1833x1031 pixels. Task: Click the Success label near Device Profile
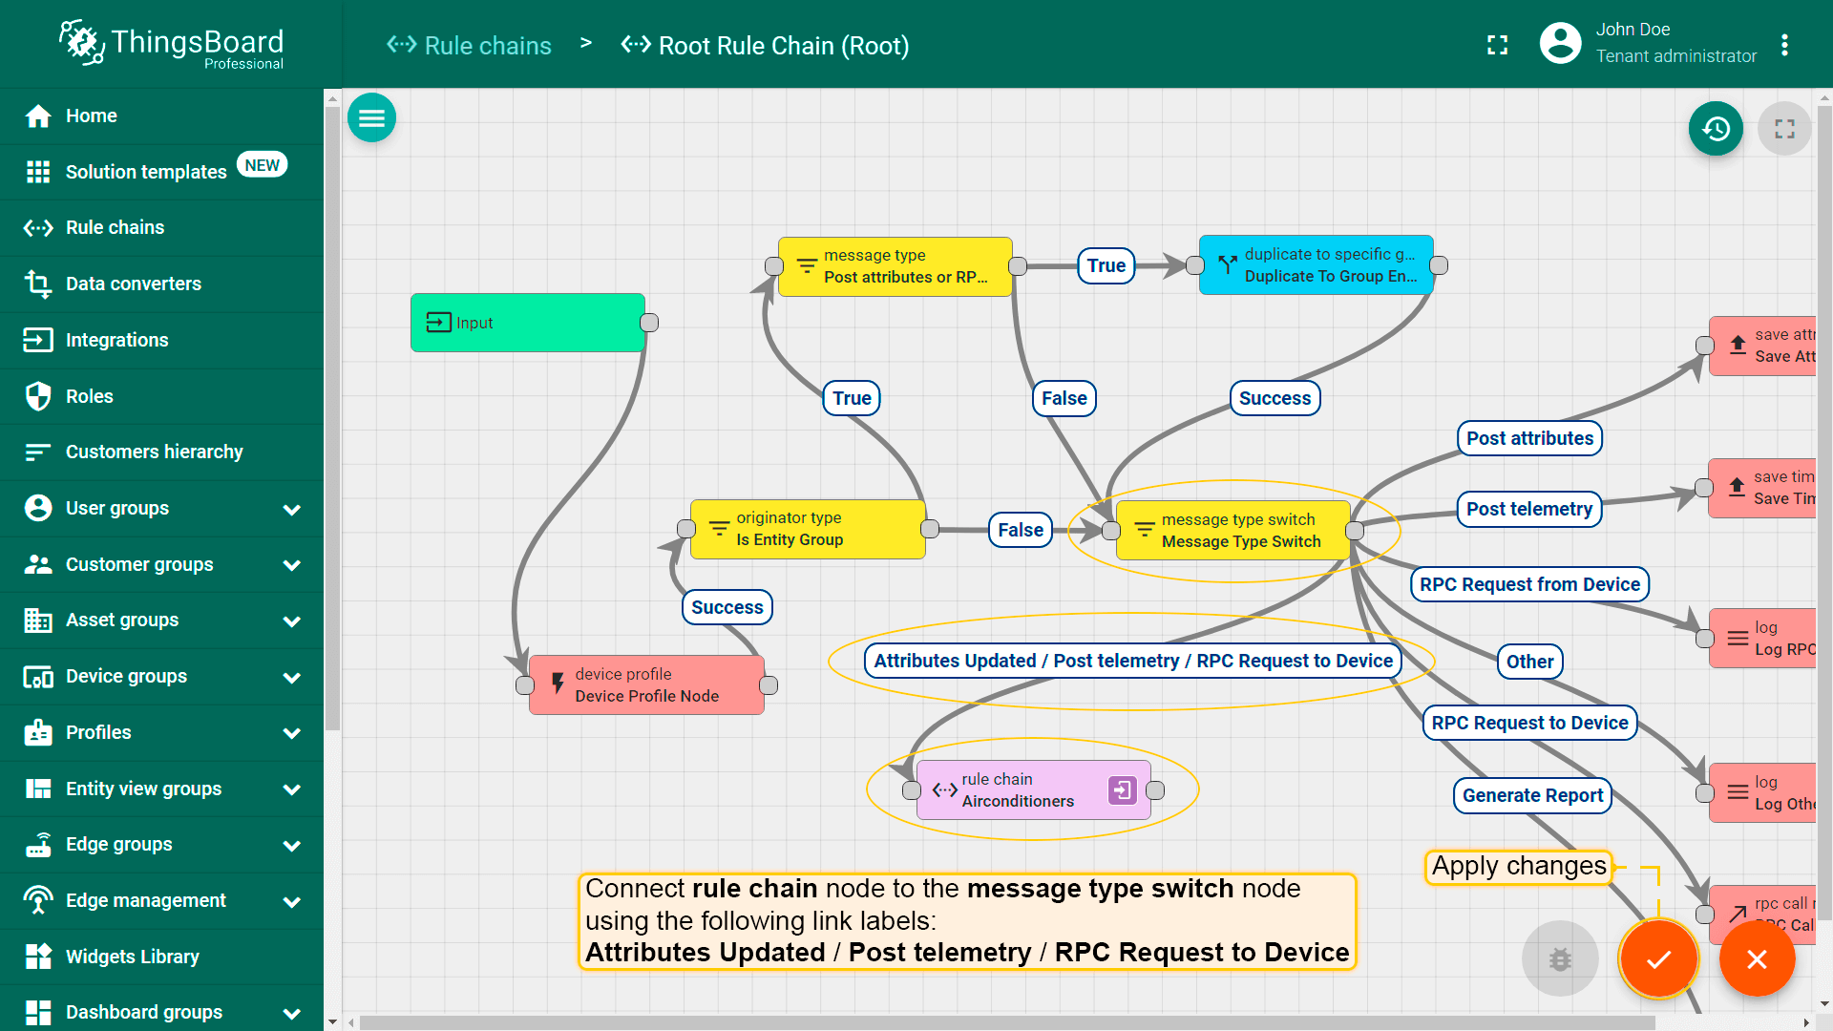[x=727, y=607]
